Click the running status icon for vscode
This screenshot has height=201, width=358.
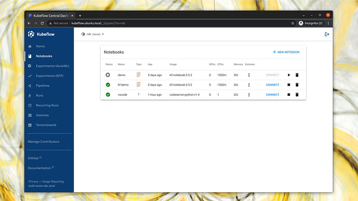[108, 95]
